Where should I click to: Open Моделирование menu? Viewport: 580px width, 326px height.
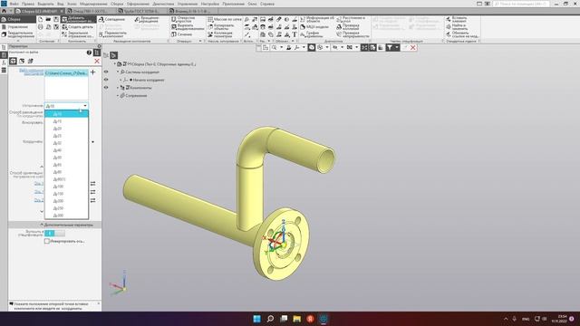(x=93, y=4)
